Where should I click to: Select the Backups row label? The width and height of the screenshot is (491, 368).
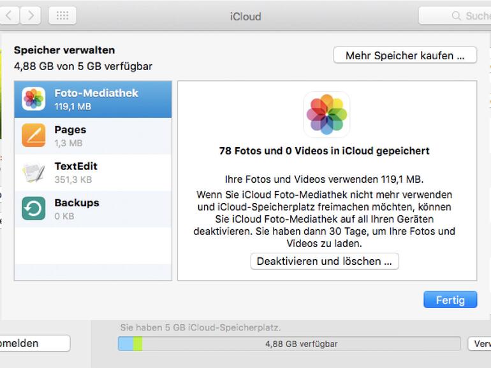tap(77, 203)
